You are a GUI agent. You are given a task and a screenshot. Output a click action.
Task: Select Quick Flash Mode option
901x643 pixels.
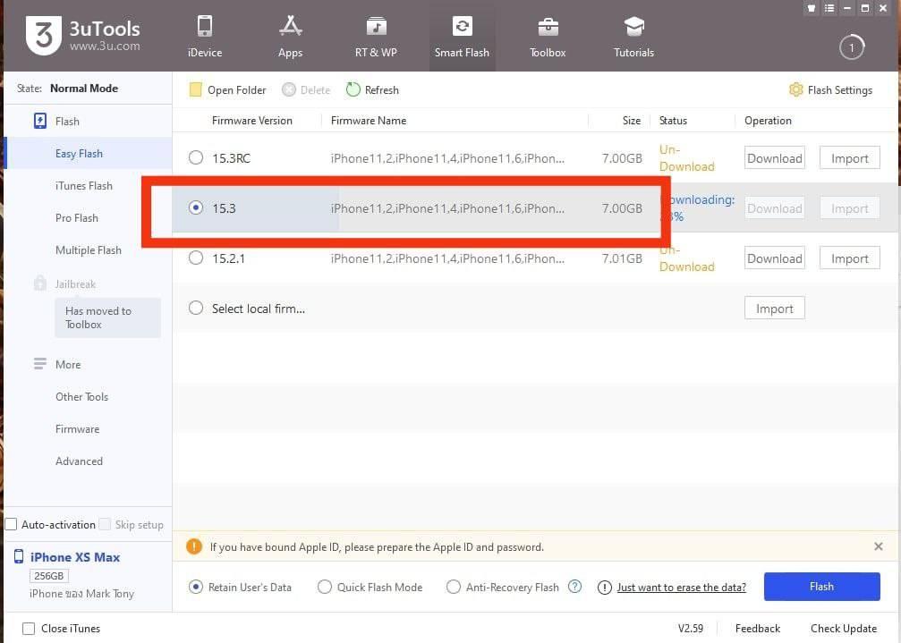(325, 587)
